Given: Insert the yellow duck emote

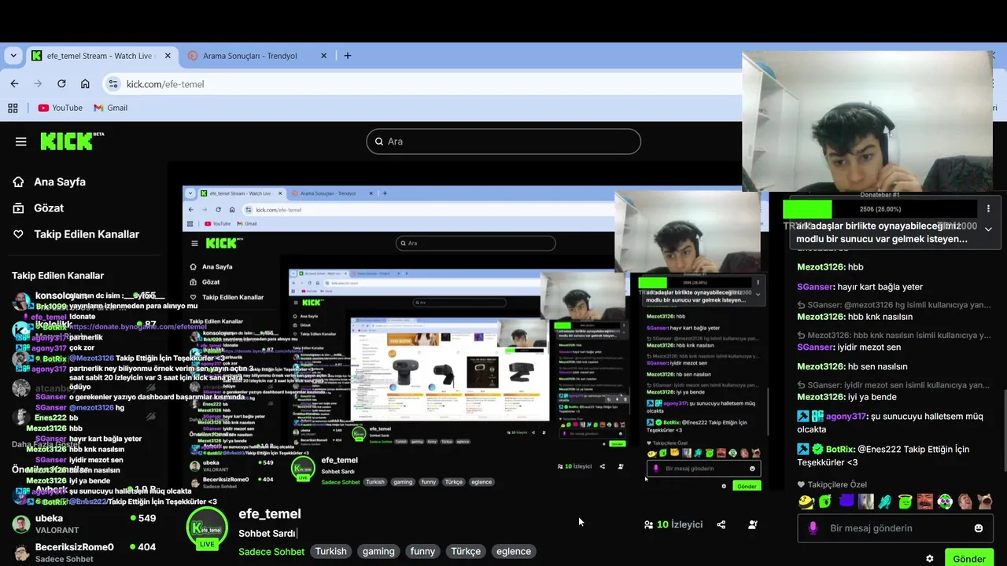Looking at the screenshot, I should coord(806,502).
